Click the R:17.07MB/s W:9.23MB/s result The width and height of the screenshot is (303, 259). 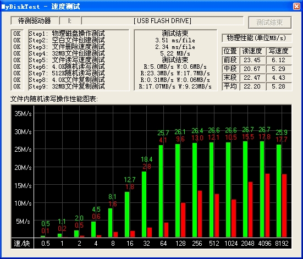(175, 86)
